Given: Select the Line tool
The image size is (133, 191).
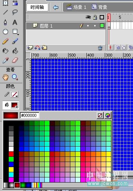Looking at the screenshot, I should (x=5, y=12).
